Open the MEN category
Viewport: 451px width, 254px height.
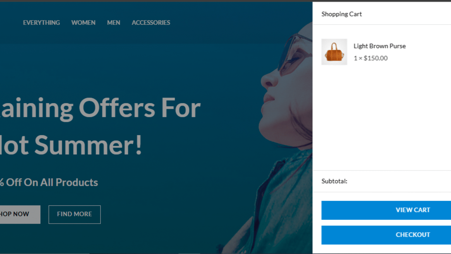point(114,23)
